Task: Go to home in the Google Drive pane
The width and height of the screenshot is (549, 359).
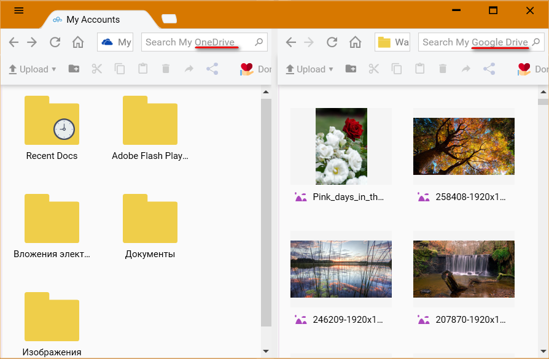Action: [x=355, y=42]
